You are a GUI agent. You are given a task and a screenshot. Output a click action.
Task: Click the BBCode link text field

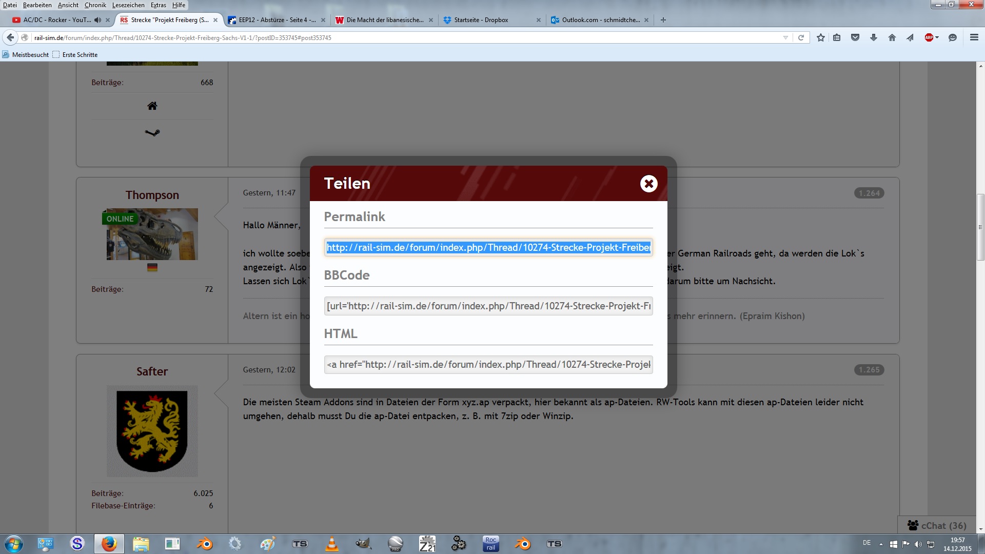[x=488, y=306]
